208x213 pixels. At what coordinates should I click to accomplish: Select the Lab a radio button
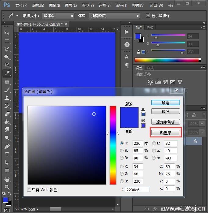(x=154, y=151)
